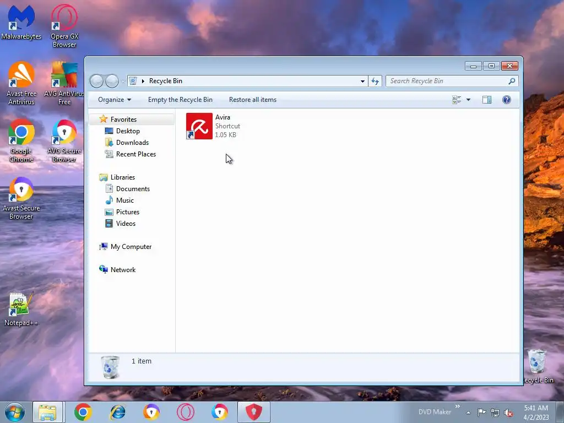Open recent pages dropdown arrow
Image resolution: width=564 pixels, height=423 pixels.
123,82
